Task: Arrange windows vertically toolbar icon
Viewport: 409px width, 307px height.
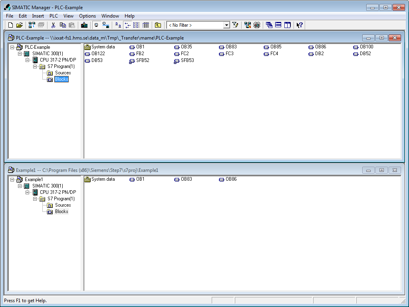Action: (x=288, y=25)
